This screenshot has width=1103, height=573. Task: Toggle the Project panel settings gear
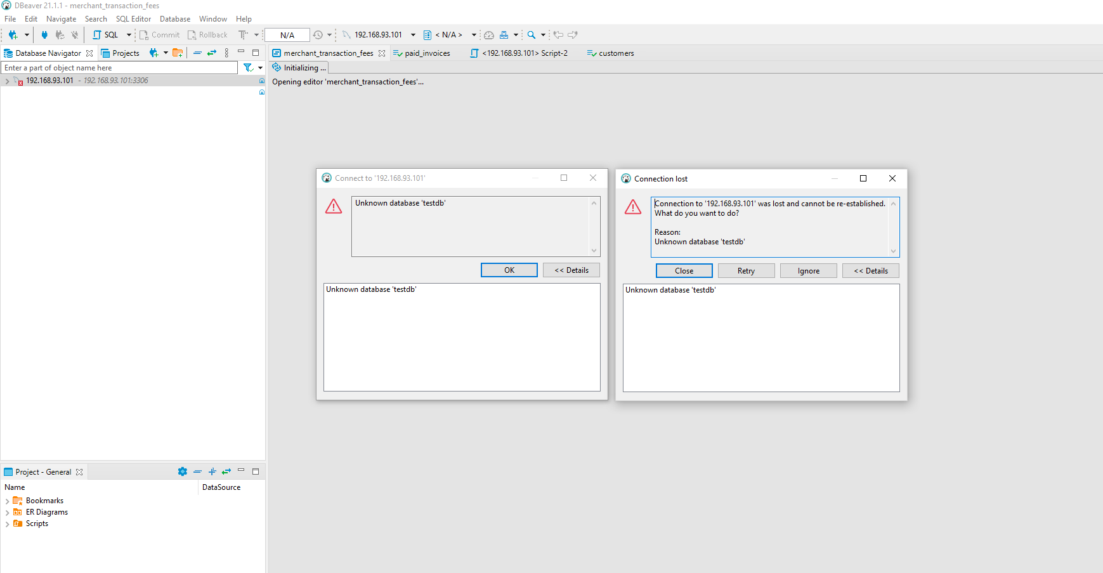tap(183, 471)
